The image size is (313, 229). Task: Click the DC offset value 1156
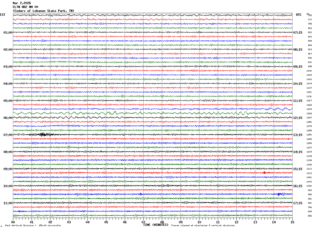309,165
